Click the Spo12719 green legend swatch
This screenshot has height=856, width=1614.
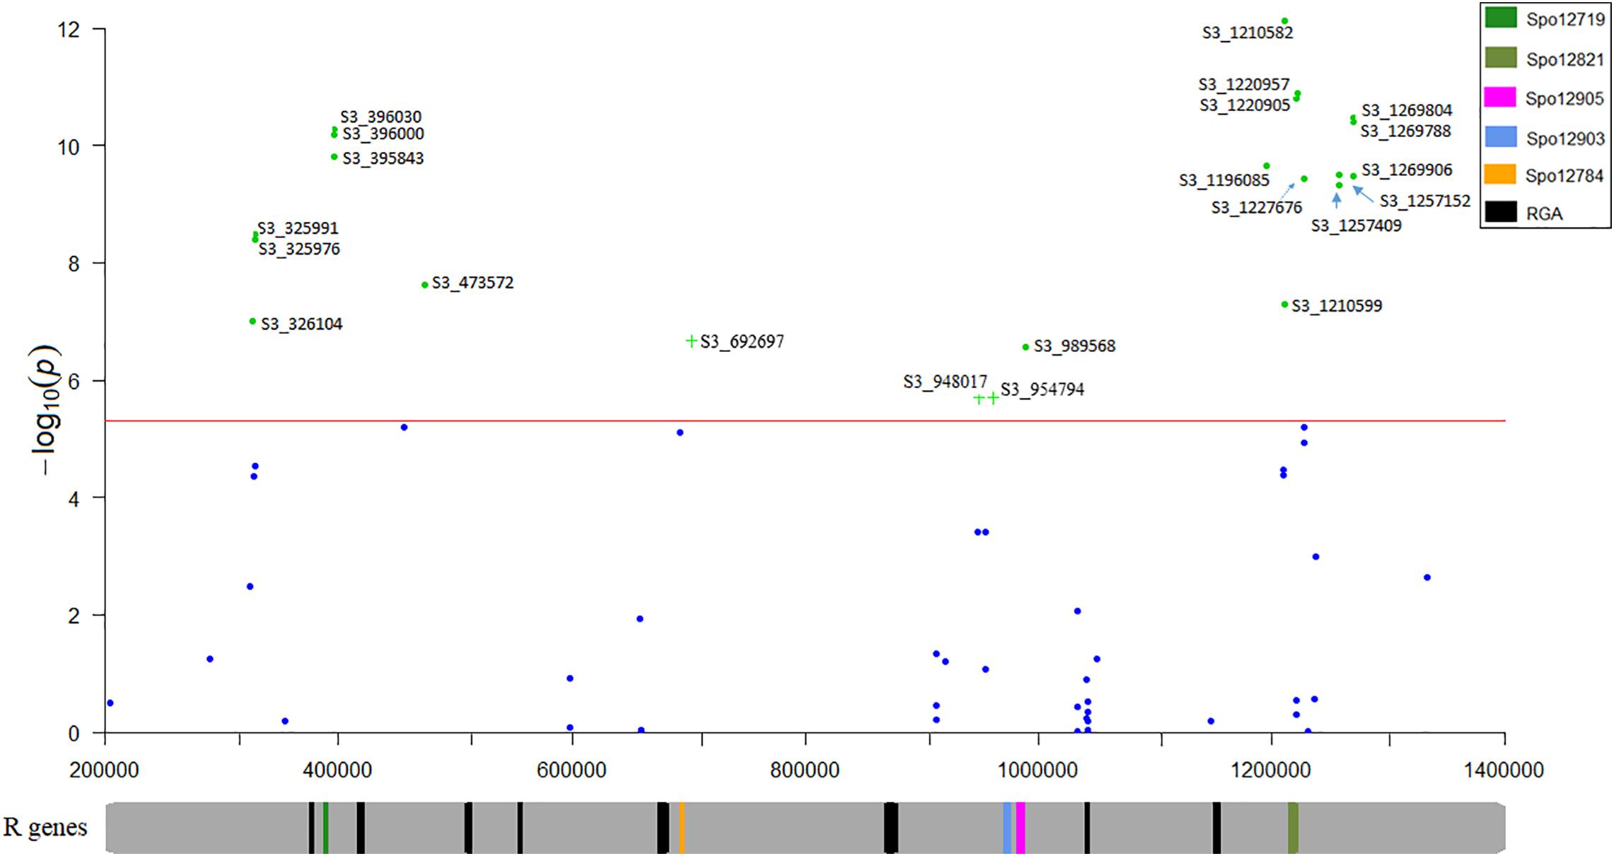tap(1501, 18)
